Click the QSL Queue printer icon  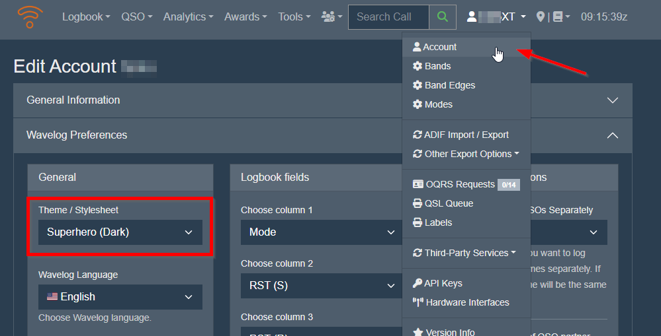coord(418,203)
